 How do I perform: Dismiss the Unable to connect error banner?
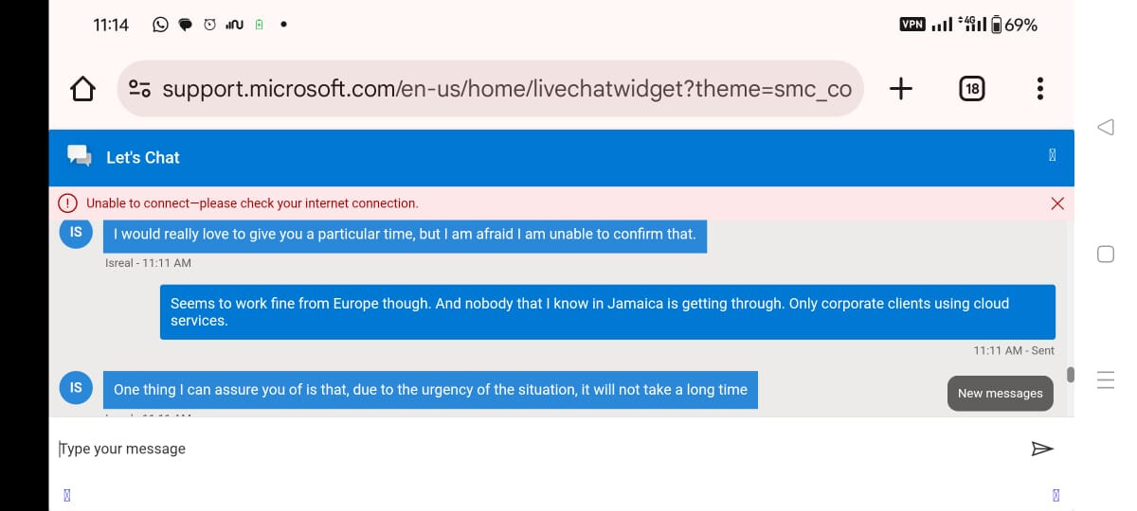pos(1057,203)
